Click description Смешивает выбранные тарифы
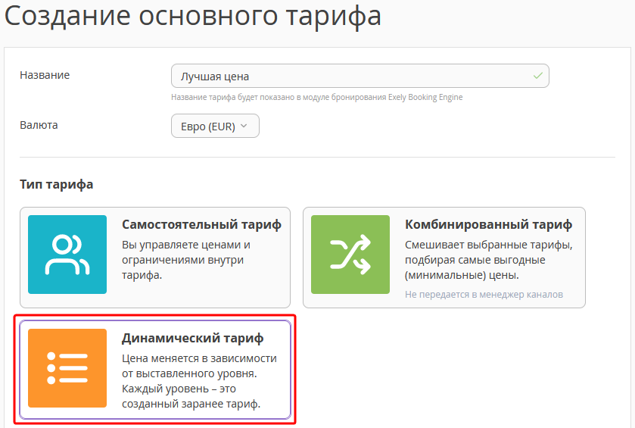This screenshot has width=635, height=428. coord(488,260)
